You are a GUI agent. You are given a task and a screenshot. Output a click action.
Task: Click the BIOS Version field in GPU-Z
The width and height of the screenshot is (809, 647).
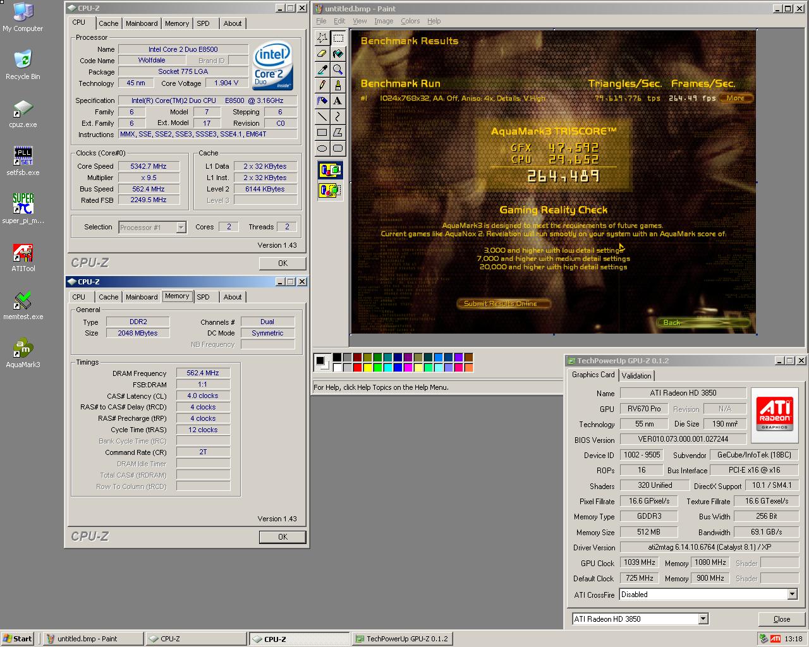click(683, 439)
